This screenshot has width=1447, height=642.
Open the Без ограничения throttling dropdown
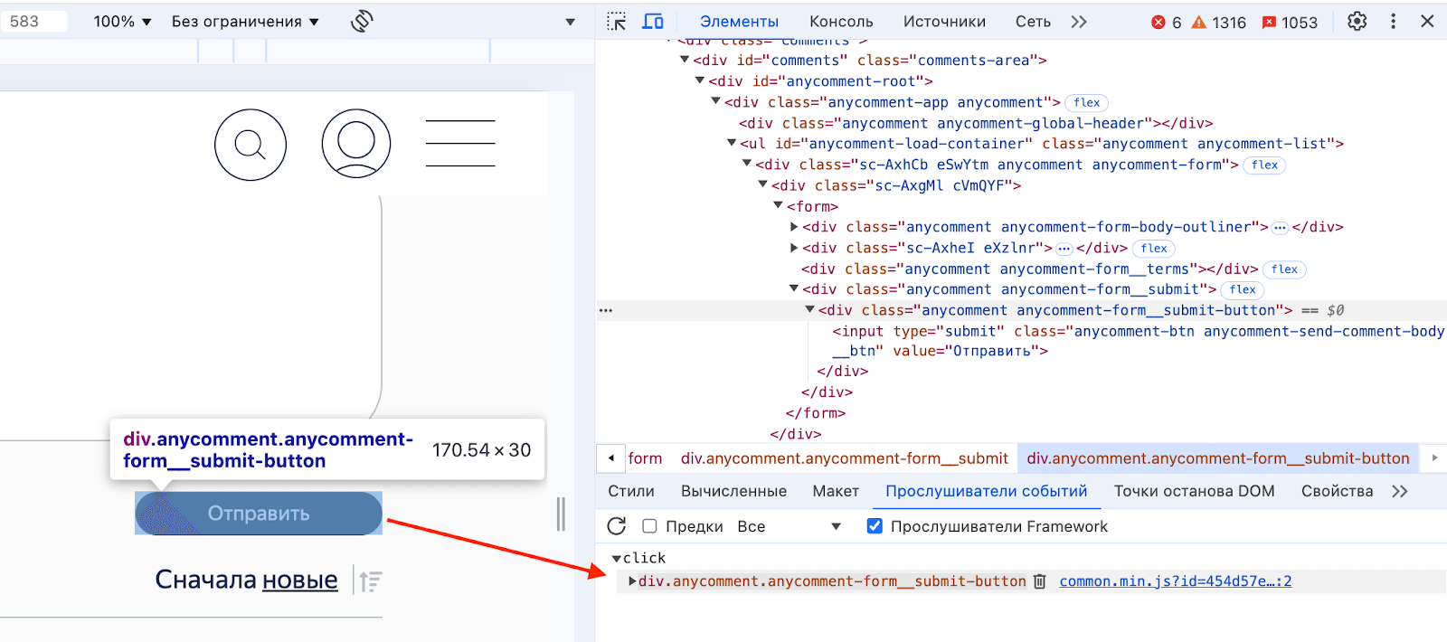[245, 22]
